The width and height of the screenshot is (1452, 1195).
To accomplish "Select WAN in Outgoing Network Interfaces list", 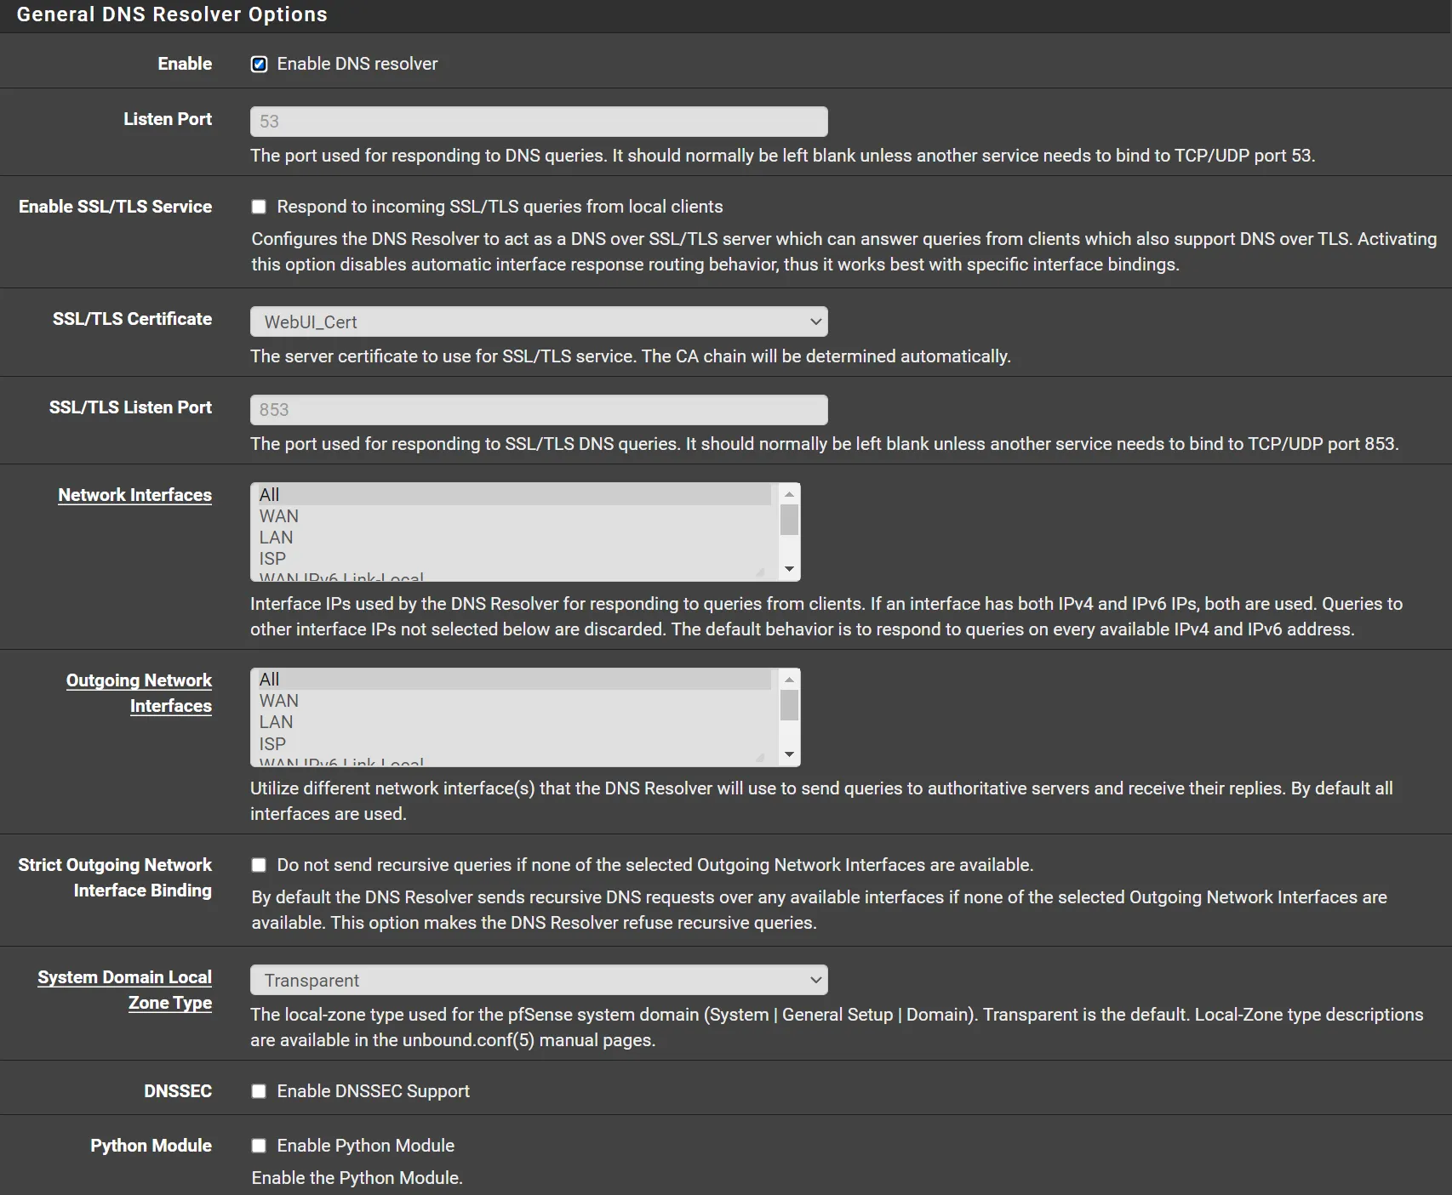I will coord(279,701).
